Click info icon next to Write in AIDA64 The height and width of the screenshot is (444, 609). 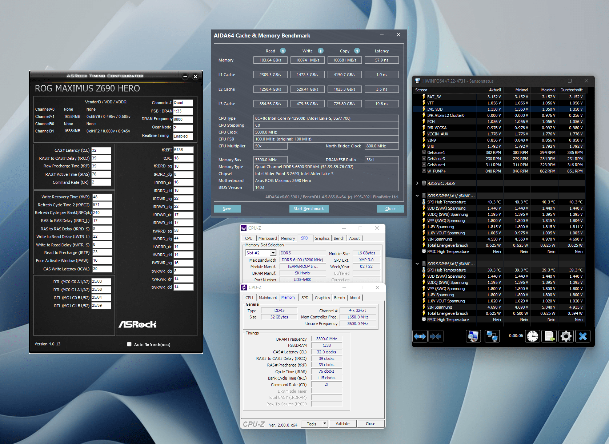point(321,51)
